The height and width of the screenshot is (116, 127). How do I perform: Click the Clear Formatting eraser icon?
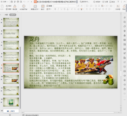tap(78, 9)
